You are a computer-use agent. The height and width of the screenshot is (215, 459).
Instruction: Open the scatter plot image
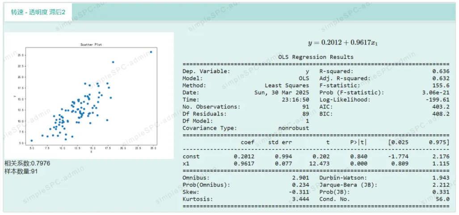[x=89, y=96]
